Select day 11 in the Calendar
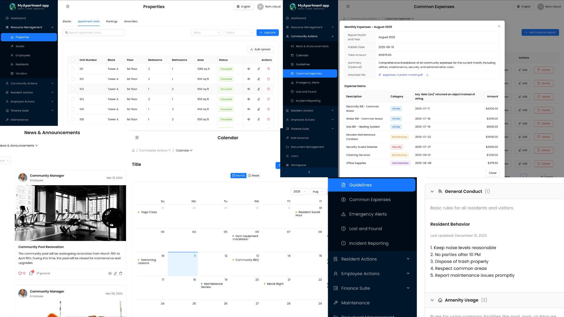Image resolution: width=564 pixels, height=317 pixels. point(183,264)
